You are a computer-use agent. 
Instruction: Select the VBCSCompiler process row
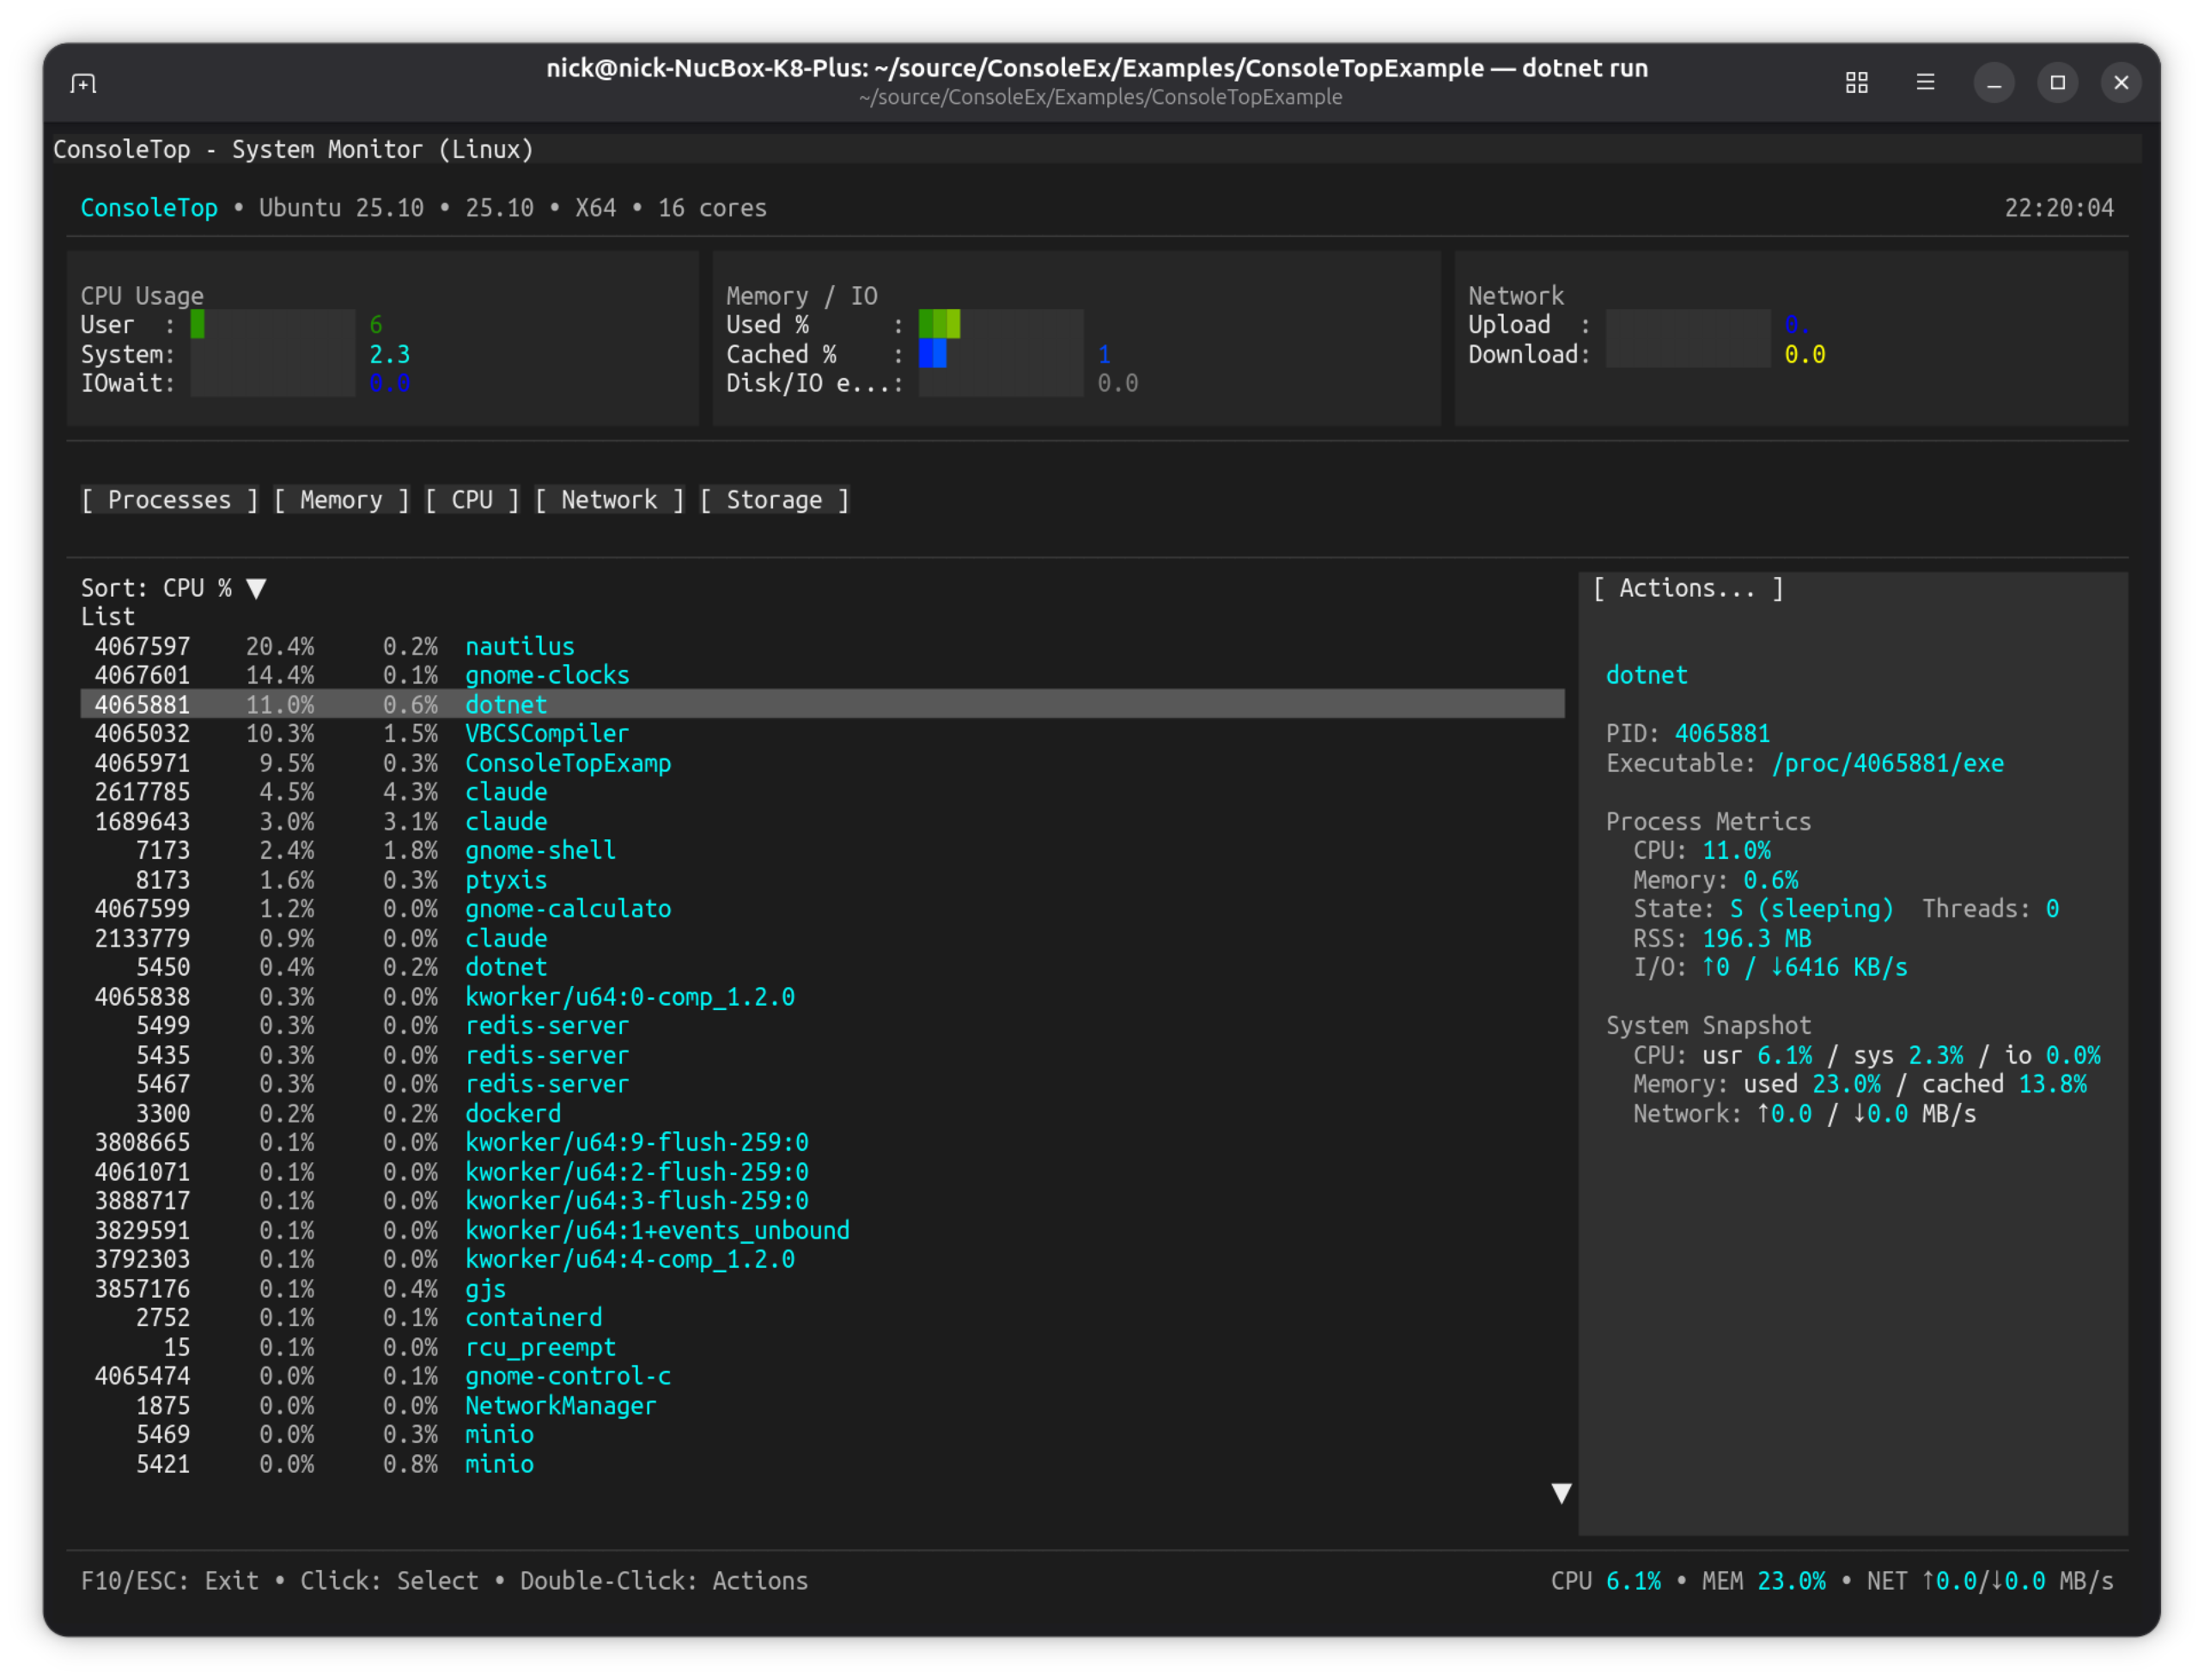tap(547, 734)
